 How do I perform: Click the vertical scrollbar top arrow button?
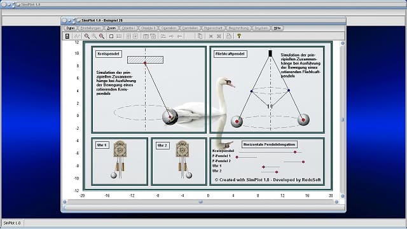[x=342, y=43]
